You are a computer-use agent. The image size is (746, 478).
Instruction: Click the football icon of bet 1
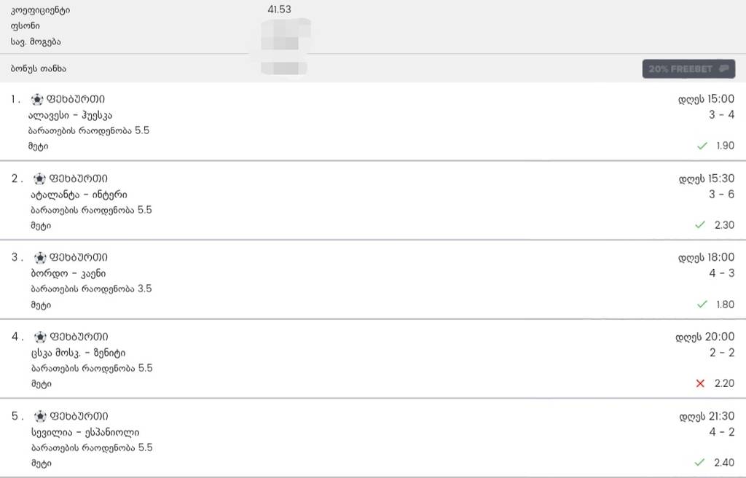pos(37,100)
